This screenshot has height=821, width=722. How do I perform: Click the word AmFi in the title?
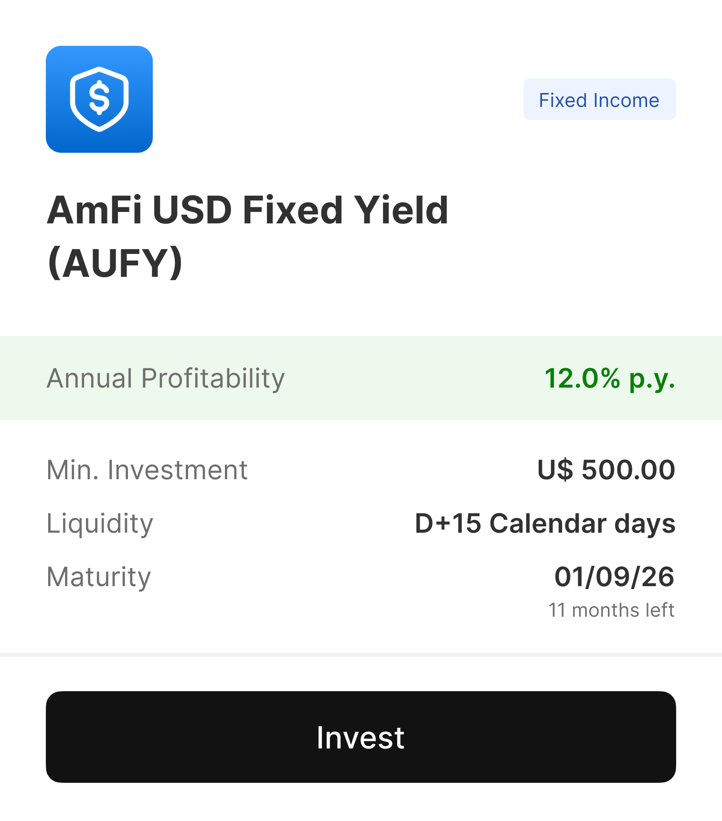coord(94,210)
